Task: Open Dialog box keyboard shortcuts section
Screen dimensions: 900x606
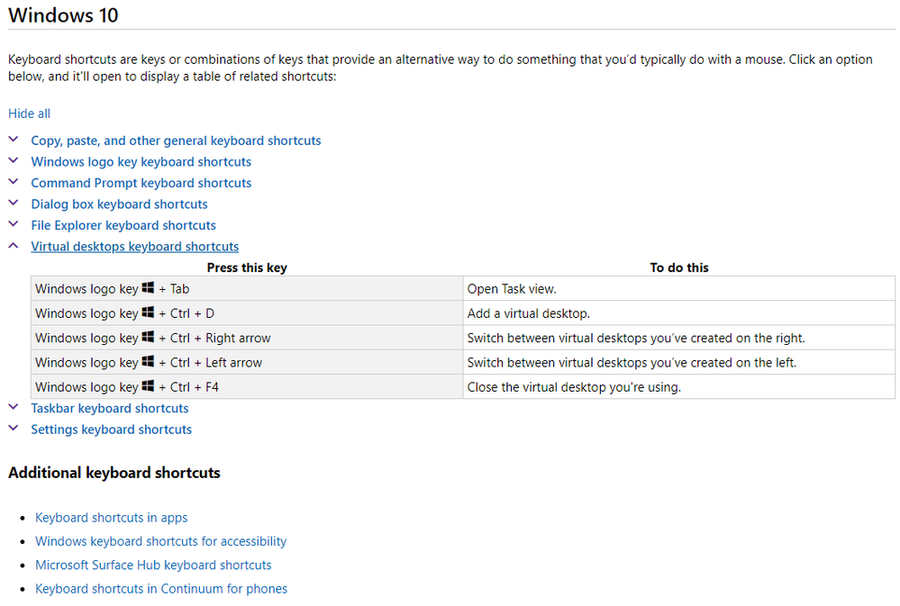Action: [x=120, y=204]
